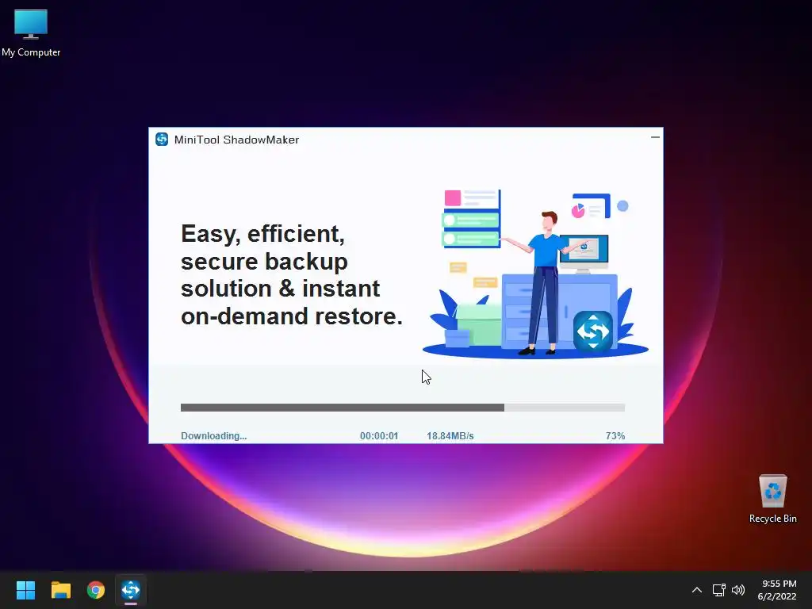Open the Windows Start menu
The image size is (812, 609).
[25, 590]
